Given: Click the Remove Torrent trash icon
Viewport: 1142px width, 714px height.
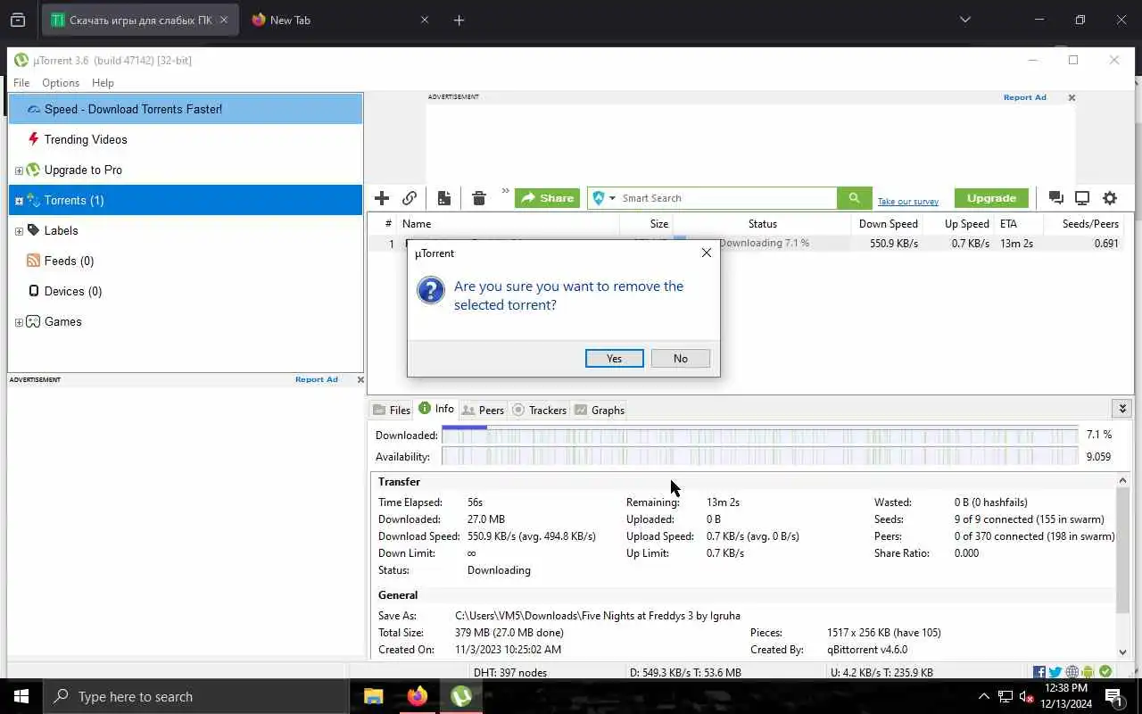Looking at the screenshot, I should pos(479,198).
